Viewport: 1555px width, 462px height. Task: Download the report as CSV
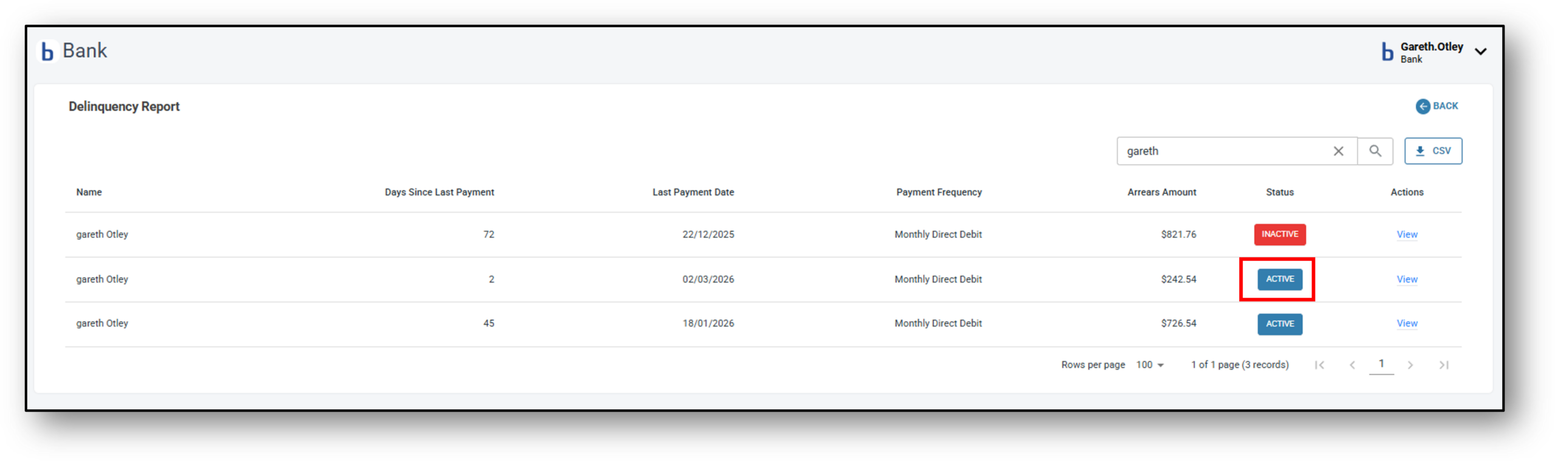coord(1432,151)
